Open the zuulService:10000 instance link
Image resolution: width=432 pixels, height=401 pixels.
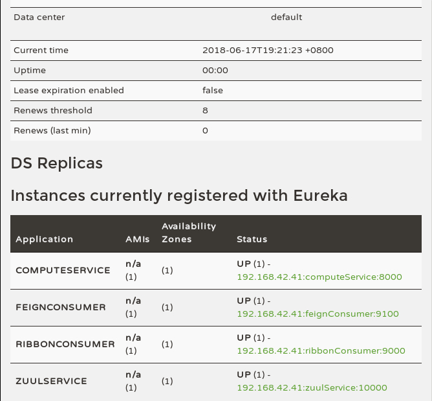click(x=312, y=387)
